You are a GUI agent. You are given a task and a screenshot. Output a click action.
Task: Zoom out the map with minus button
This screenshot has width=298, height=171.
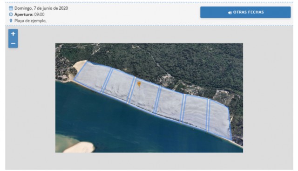[13, 43]
